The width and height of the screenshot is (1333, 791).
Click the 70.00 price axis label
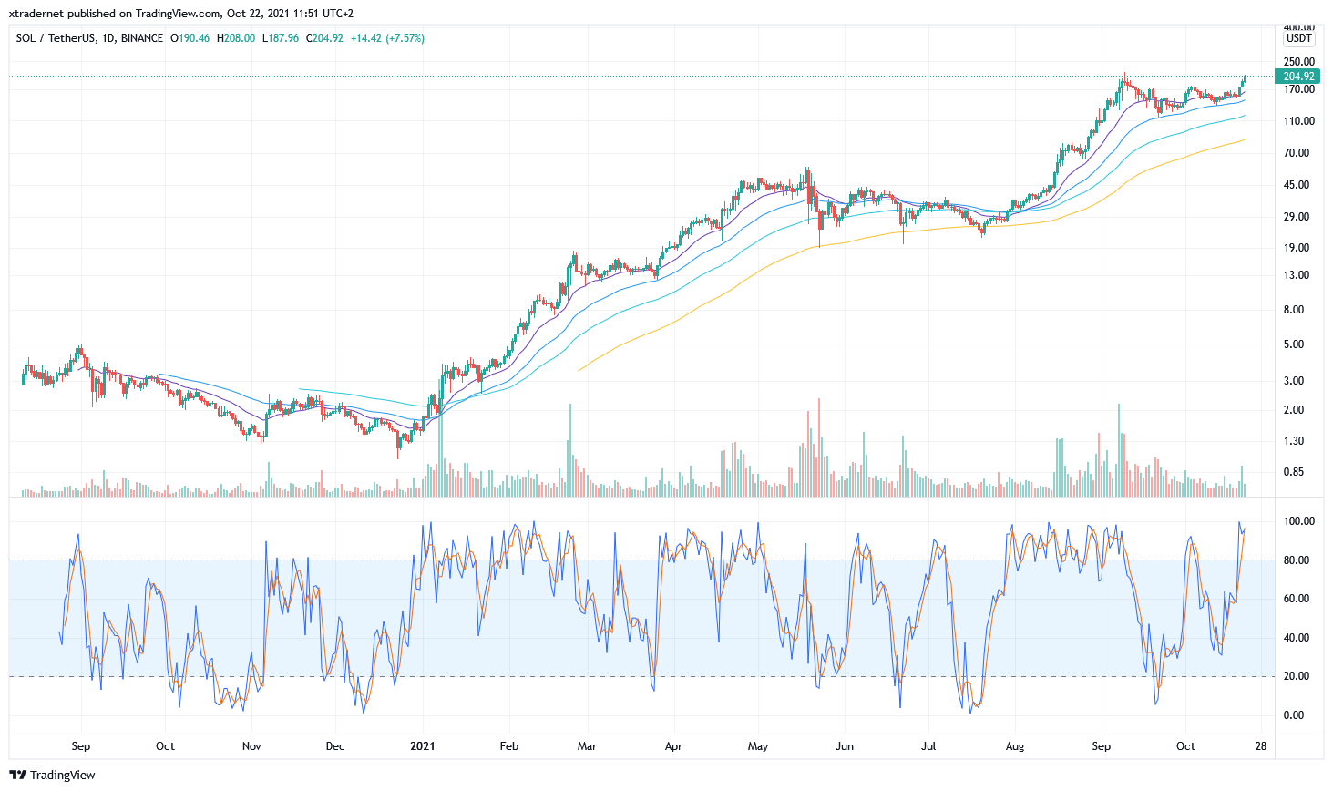point(1296,153)
